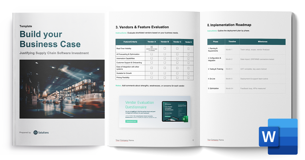This screenshot has width=305, height=160.
Task: Check Vendor B's Real-Time Visibility box
Action: [x=164, y=48]
